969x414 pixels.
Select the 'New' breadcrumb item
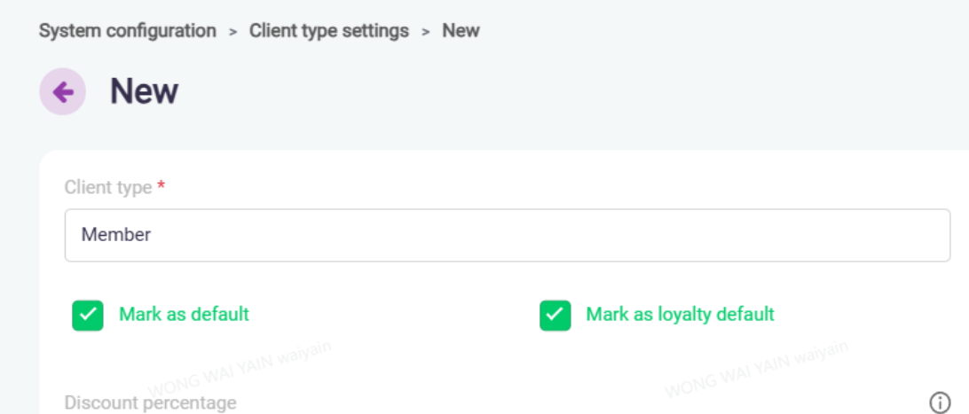click(x=461, y=31)
